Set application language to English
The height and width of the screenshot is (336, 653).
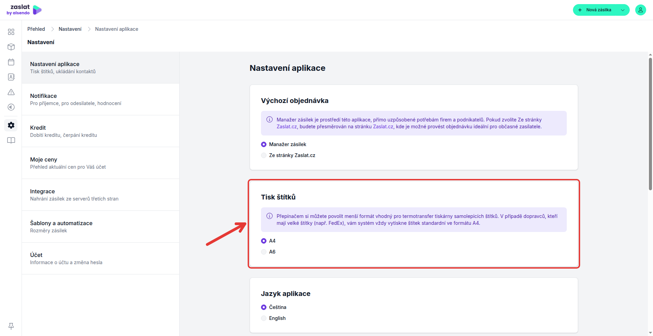tap(264, 318)
